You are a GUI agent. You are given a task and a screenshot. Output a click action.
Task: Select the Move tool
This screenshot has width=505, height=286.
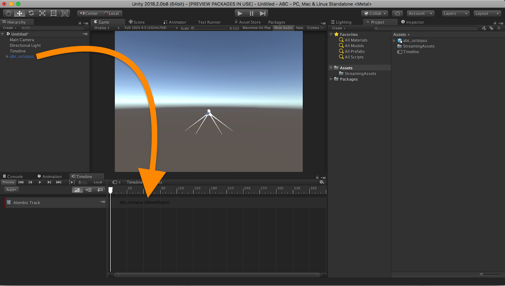coord(20,13)
